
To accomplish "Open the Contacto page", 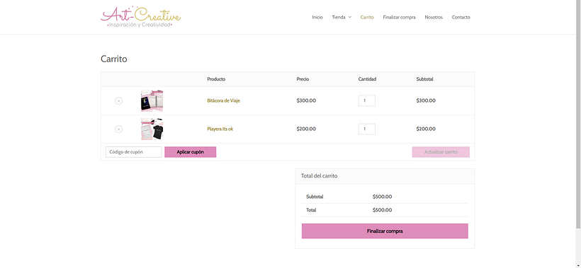I will coord(461,17).
